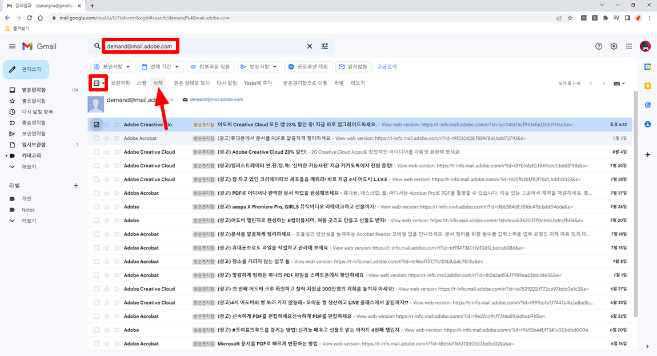
Task: Open Google Tasks side panel icon
Action: click(648, 105)
